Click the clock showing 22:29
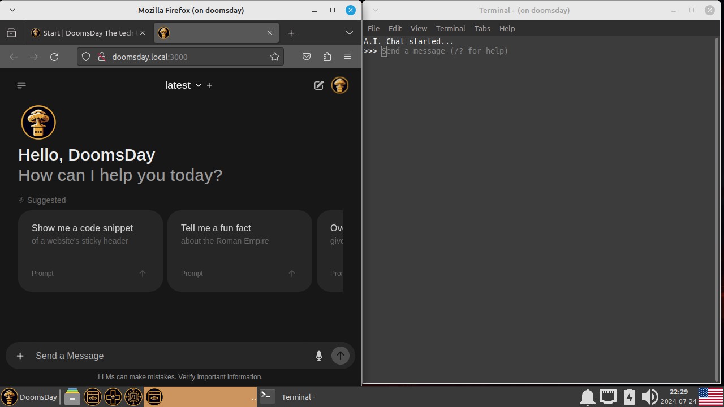Screen dimensions: 724x407 tap(679, 392)
